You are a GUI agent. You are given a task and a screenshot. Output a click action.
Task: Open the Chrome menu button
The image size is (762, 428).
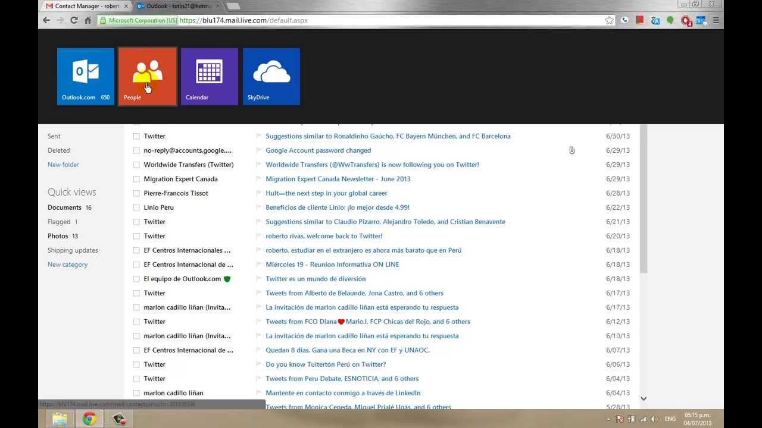pos(716,20)
